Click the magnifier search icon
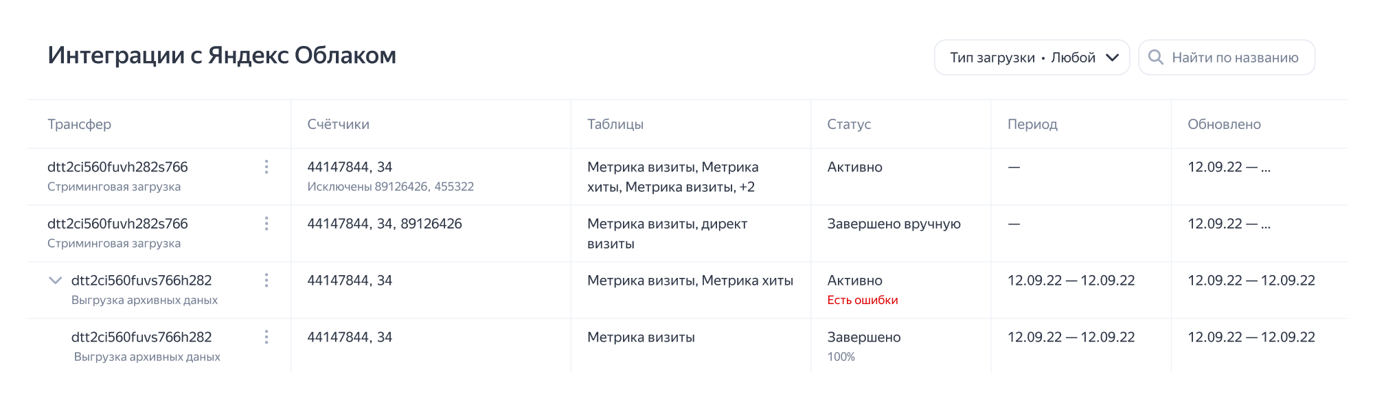Screen dimensions: 1375x400 (1156, 58)
